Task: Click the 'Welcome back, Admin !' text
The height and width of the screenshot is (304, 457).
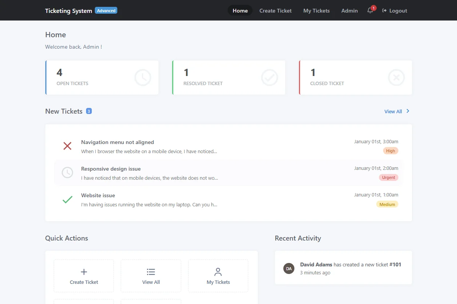Action: [x=74, y=47]
